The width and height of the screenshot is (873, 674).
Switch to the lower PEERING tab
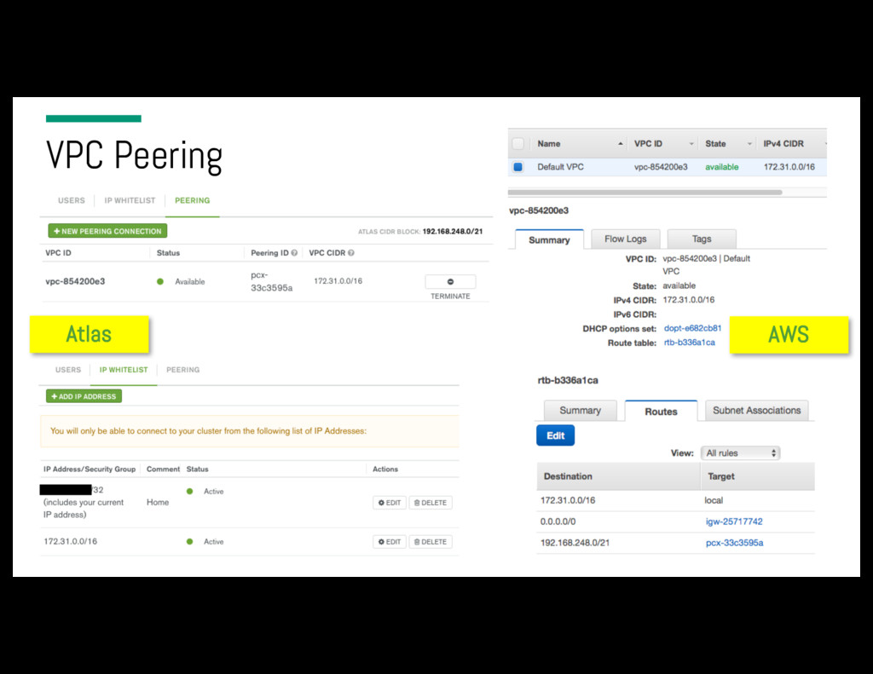point(182,370)
